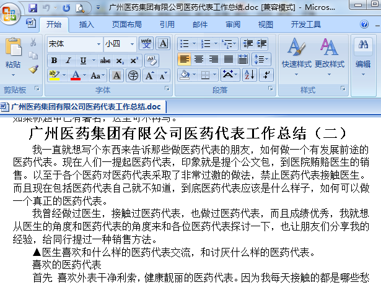
Task: Click the borders button
Action: [205, 75]
